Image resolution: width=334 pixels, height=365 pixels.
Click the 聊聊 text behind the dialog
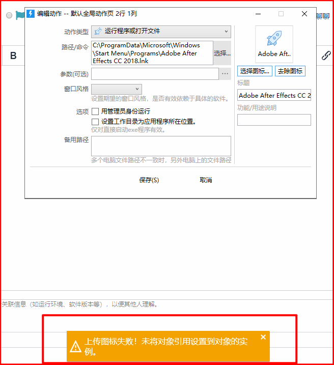(x=323, y=16)
